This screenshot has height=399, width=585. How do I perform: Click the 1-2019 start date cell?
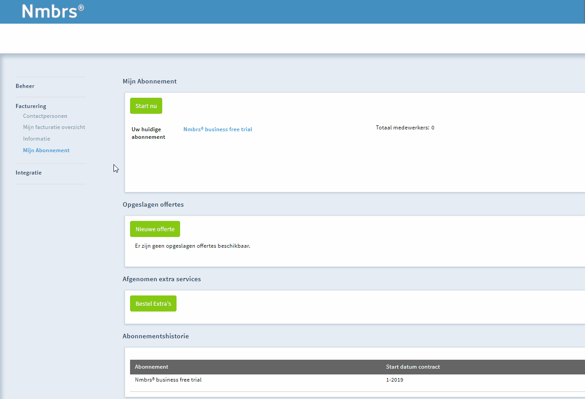point(395,380)
